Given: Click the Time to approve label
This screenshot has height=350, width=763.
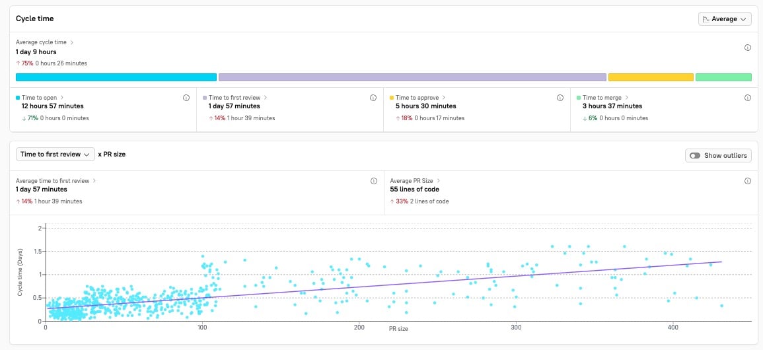Looking at the screenshot, I should click(417, 98).
